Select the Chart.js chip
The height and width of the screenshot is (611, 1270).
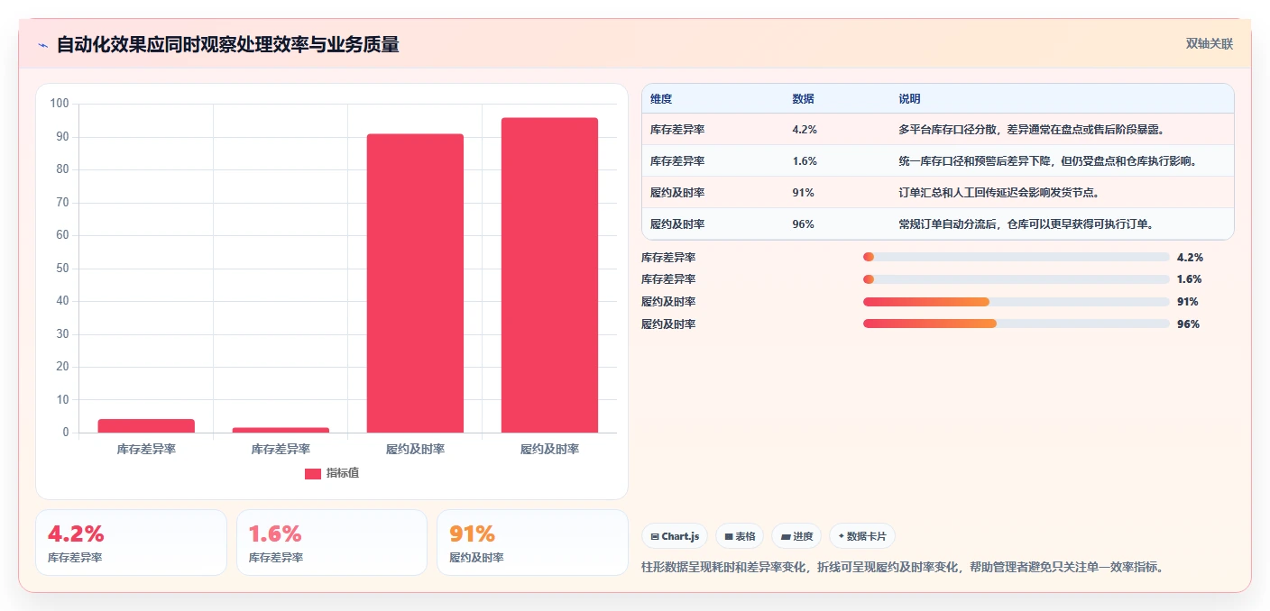point(675,536)
